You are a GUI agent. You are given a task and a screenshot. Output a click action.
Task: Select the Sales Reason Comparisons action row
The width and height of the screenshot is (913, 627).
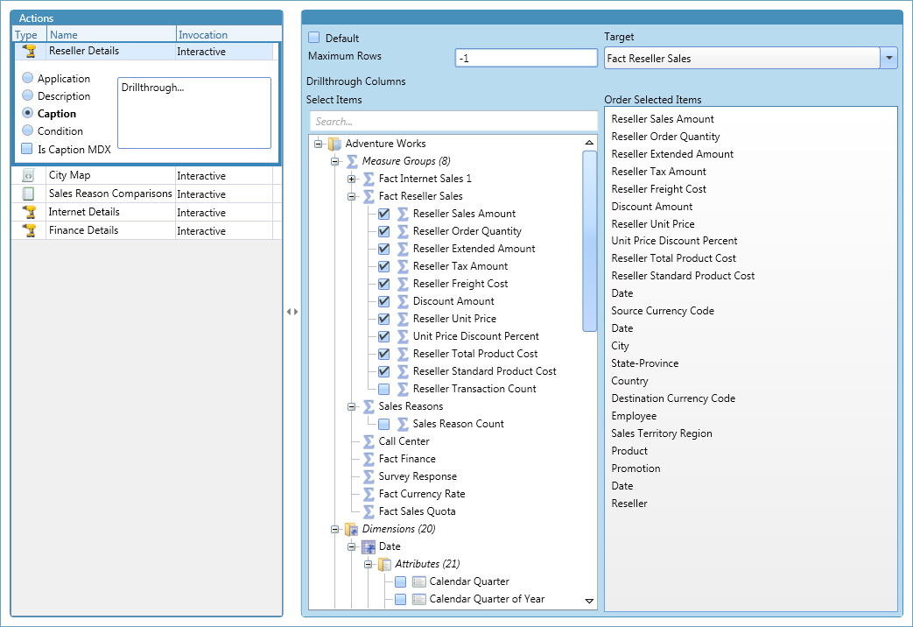[x=147, y=194]
